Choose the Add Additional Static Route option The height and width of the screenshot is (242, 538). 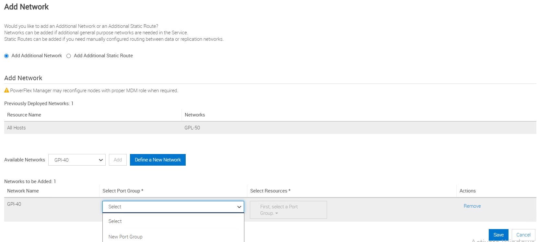point(69,56)
